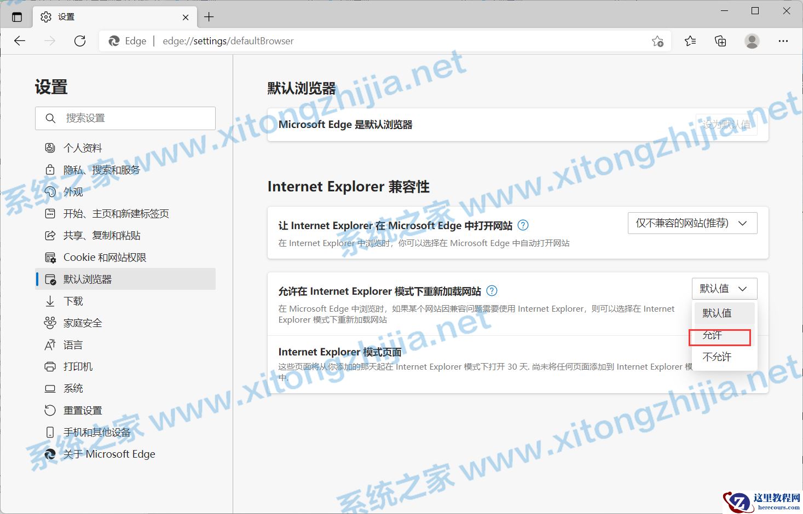Click the help icon next to IE mode reload option
The height and width of the screenshot is (514, 803).
(491, 291)
